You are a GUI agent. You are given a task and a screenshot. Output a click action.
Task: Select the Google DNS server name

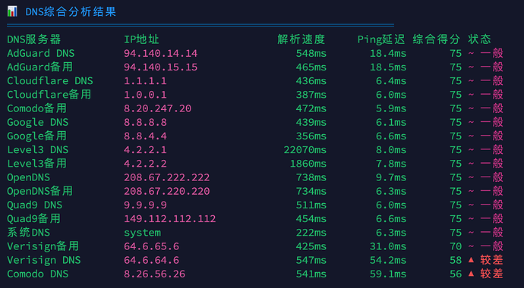(x=38, y=123)
